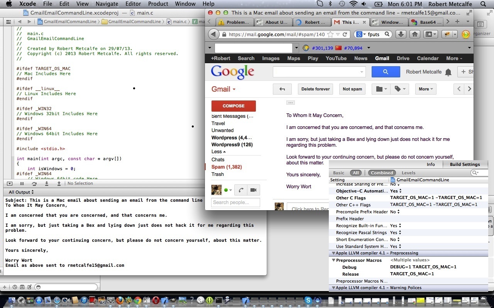Screen dimensions: 494x308
Task: Click the Search people field
Action: [x=235, y=203]
